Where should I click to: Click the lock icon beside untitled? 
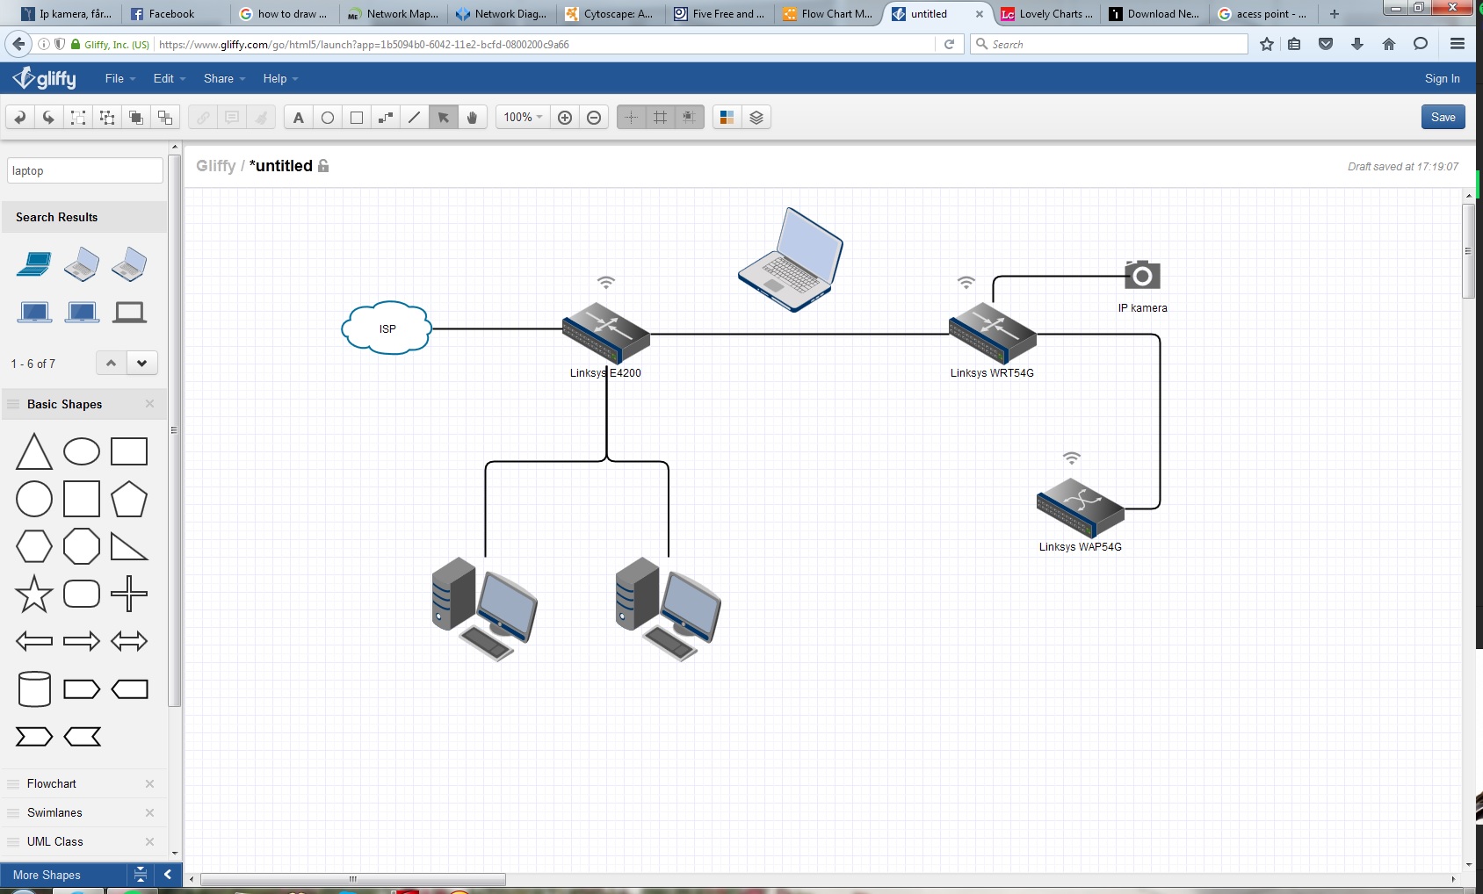pos(323,166)
